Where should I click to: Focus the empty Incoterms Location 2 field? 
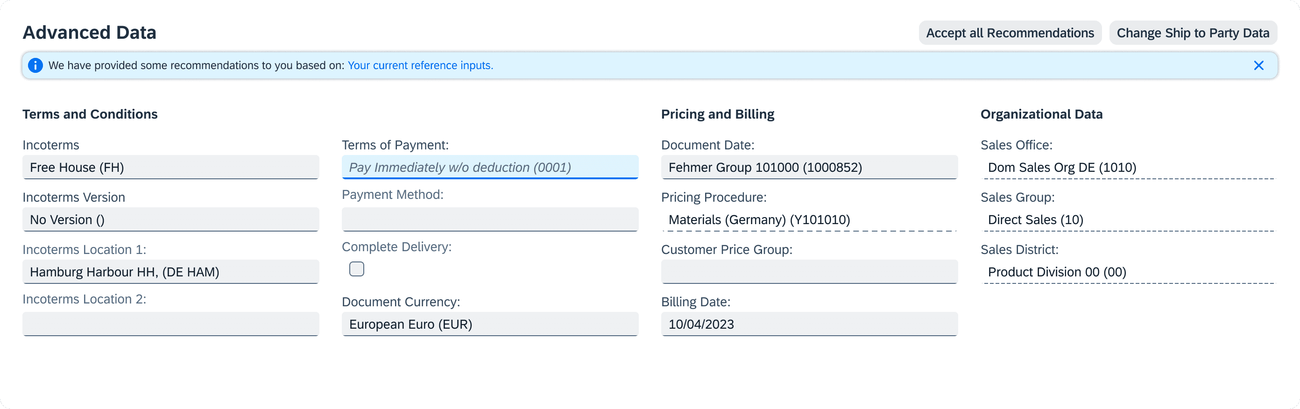170,324
